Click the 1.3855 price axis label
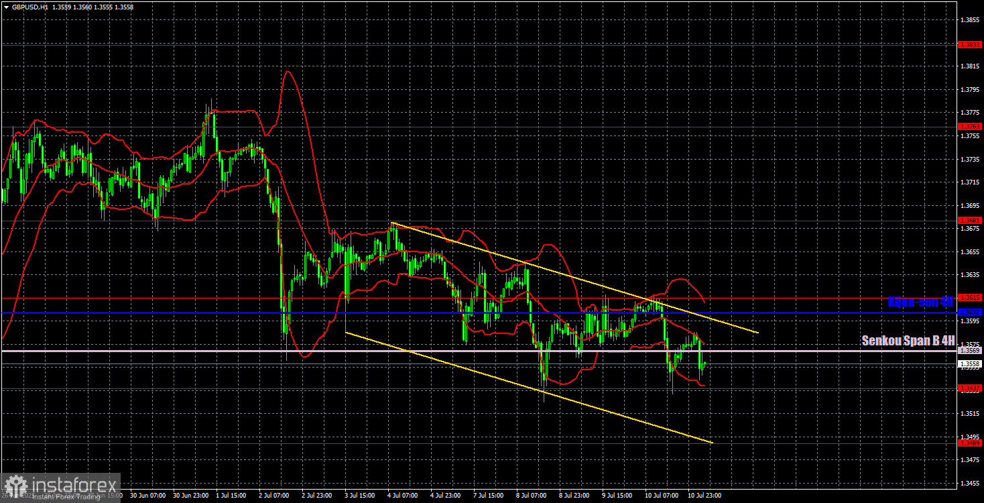Image resolution: width=984 pixels, height=503 pixels. pyautogui.click(x=970, y=20)
